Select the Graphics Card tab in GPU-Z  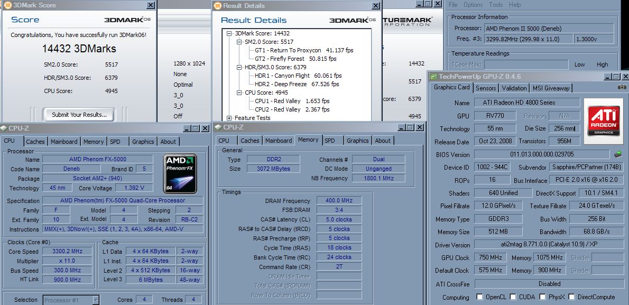click(x=451, y=87)
